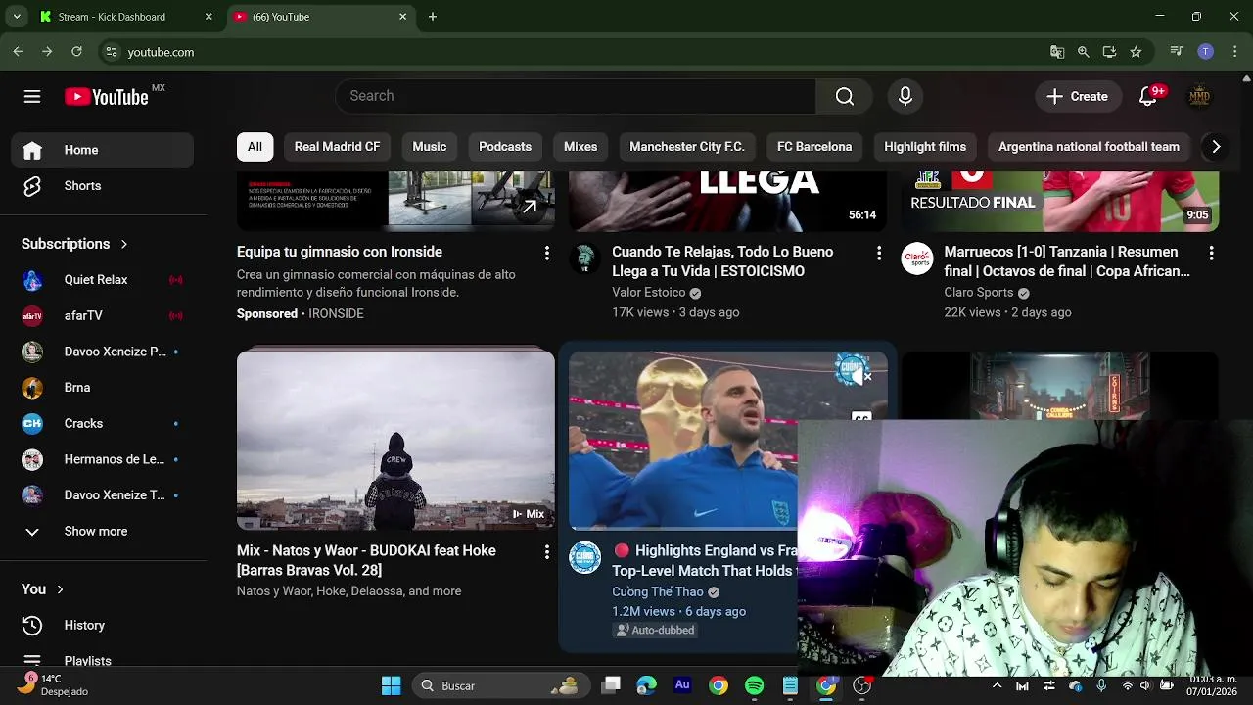This screenshot has height=705, width=1253.
Task: Select the Music chip
Action: (429, 147)
